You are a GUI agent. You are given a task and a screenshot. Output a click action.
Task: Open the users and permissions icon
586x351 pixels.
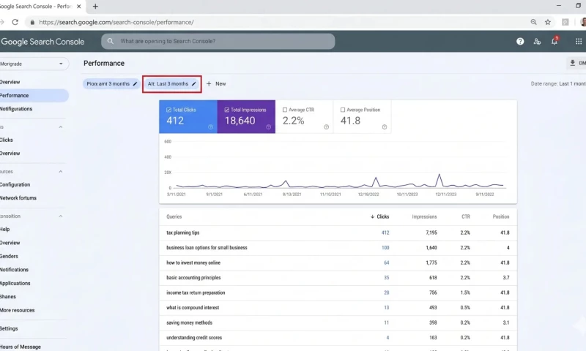click(x=537, y=42)
